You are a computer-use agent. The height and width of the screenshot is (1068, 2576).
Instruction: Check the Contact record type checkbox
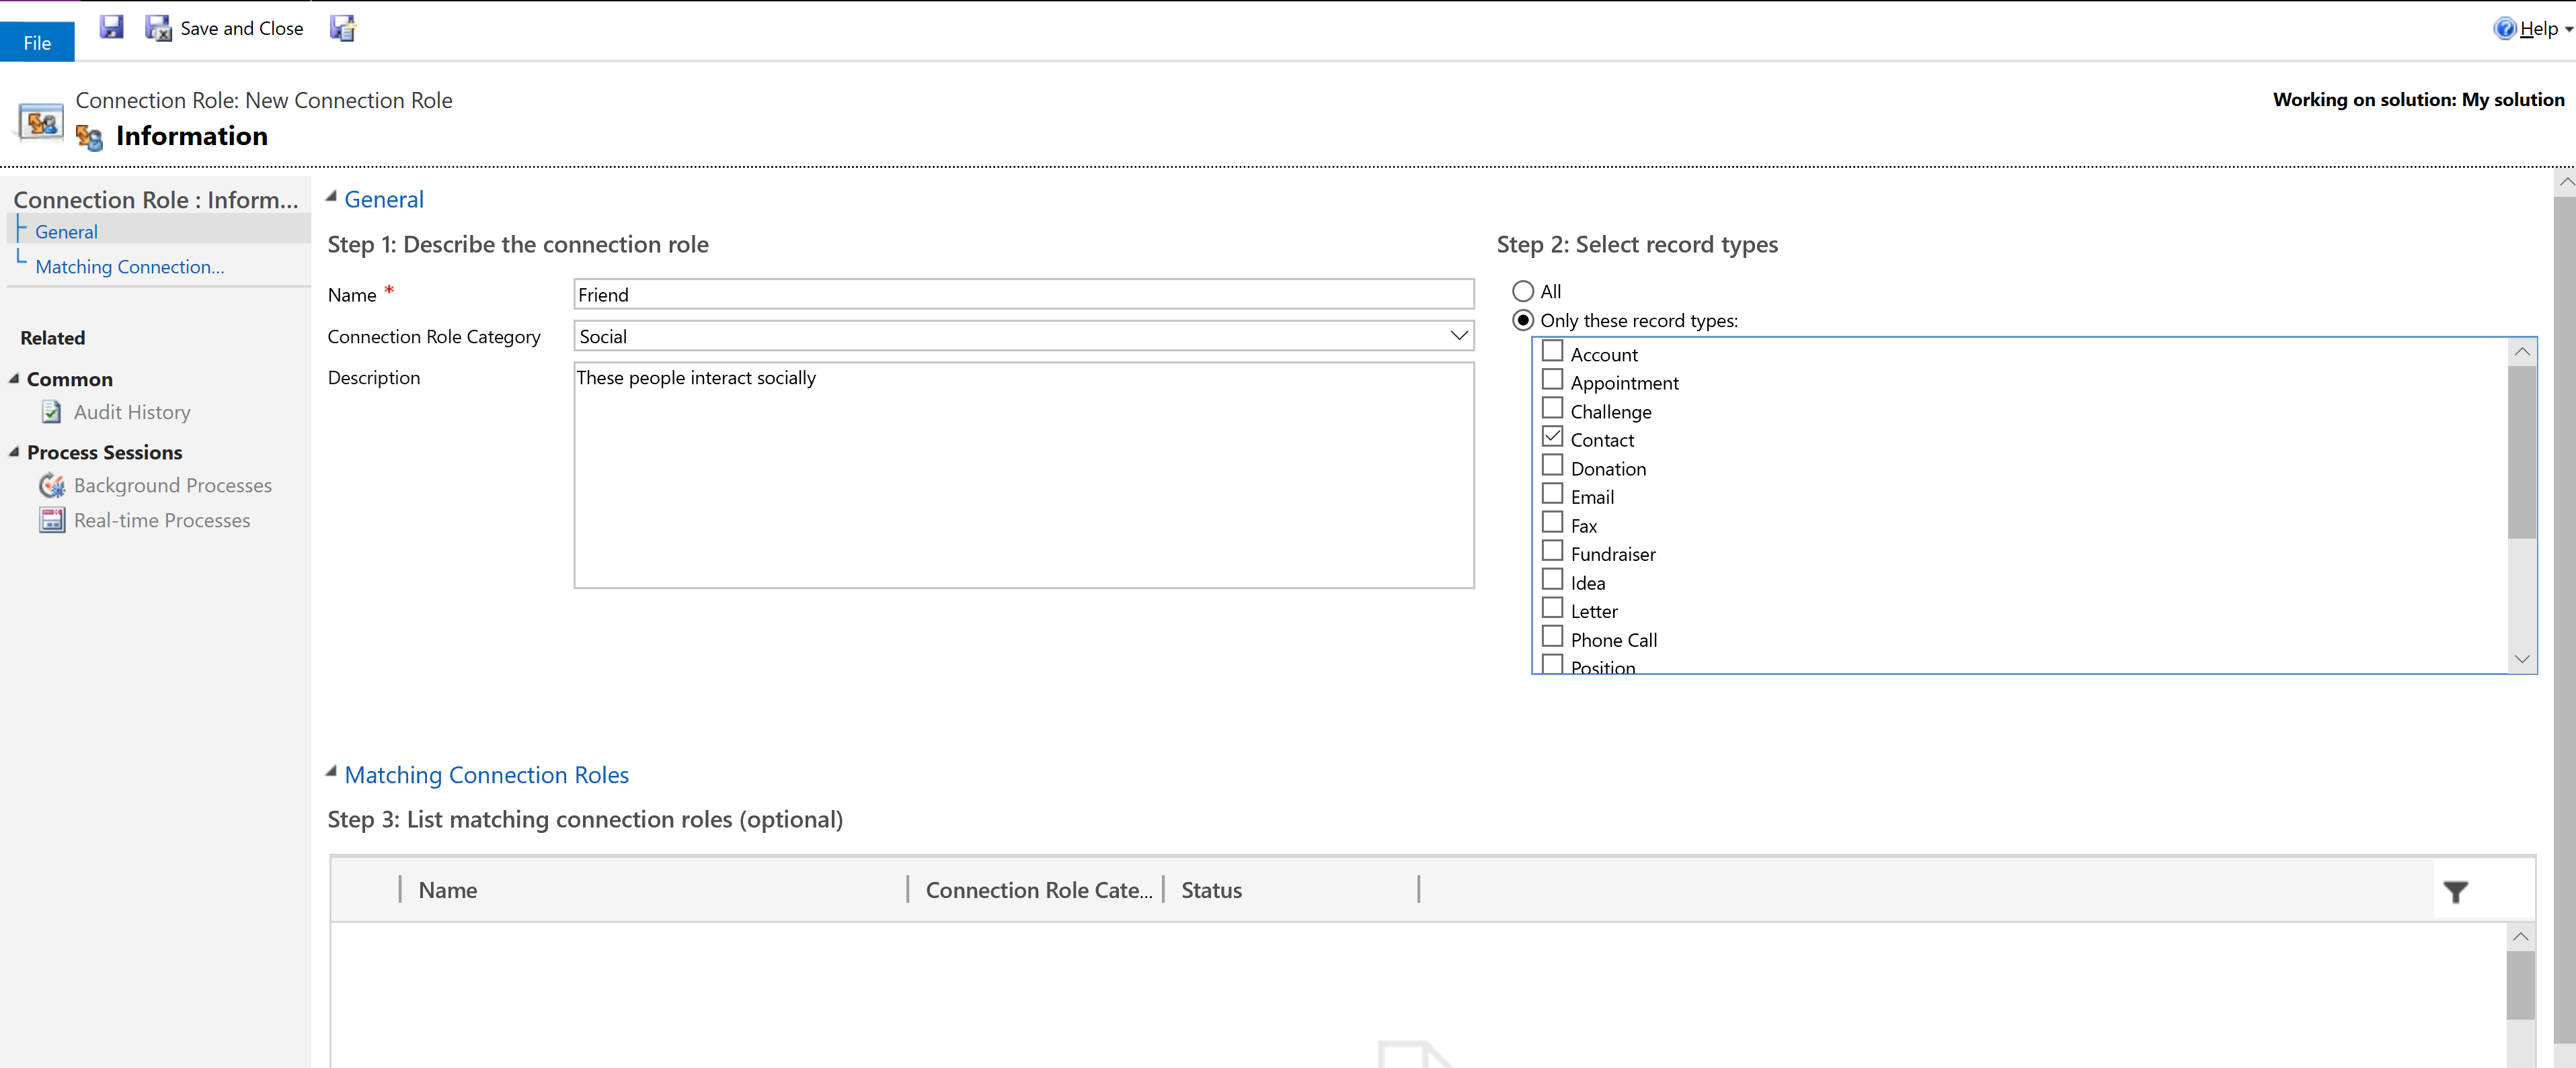[x=1551, y=438]
